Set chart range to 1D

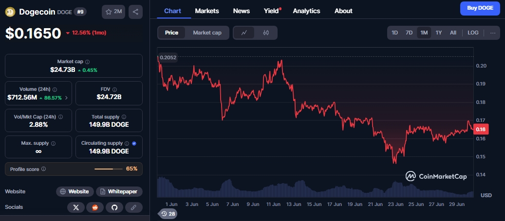(x=394, y=33)
